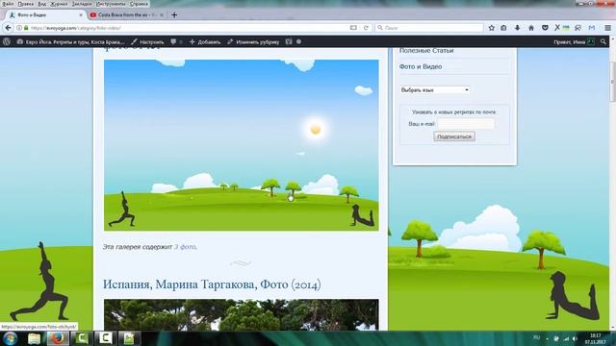Close the Costa Brava YouTube tab
The width and height of the screenshot is (616, 346).
[x=162, y=15]
